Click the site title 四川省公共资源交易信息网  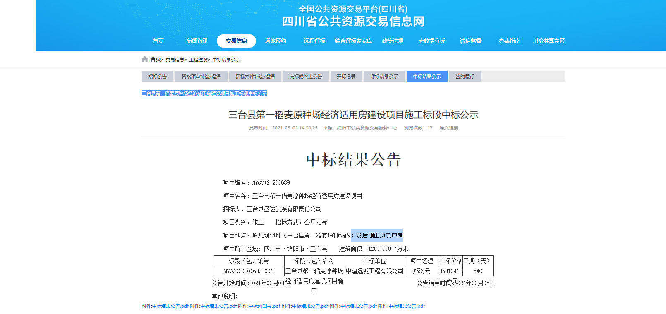[353, 22]
